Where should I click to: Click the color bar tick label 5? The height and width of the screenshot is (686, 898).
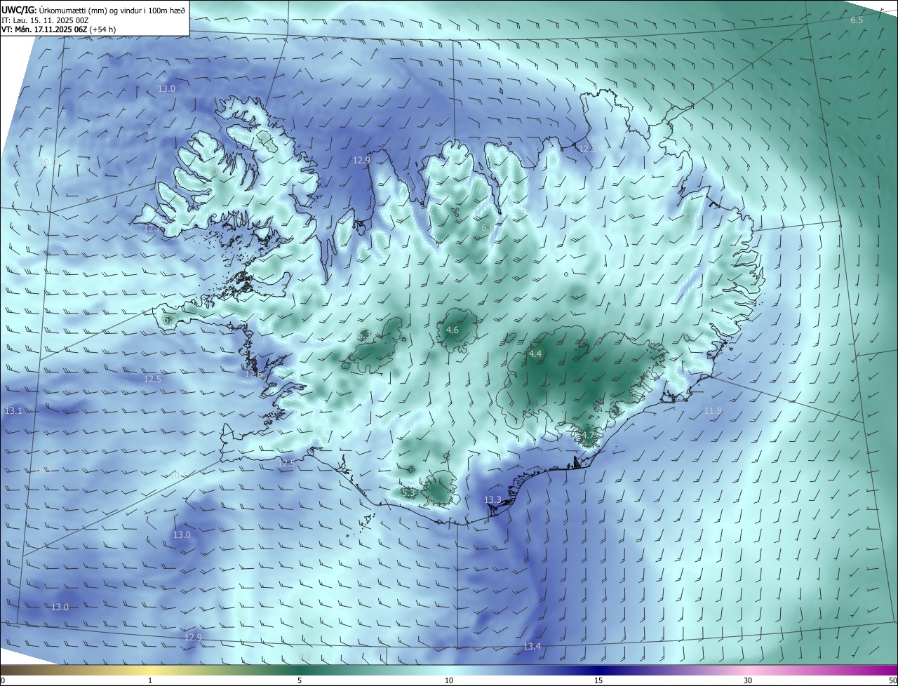click(x=300, y=680)
